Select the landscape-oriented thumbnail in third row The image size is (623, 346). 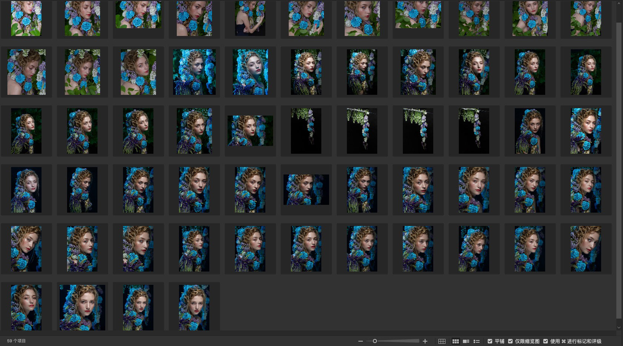click(x=250, y=131)
